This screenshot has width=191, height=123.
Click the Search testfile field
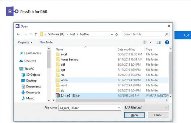click(x=145, y=34)
